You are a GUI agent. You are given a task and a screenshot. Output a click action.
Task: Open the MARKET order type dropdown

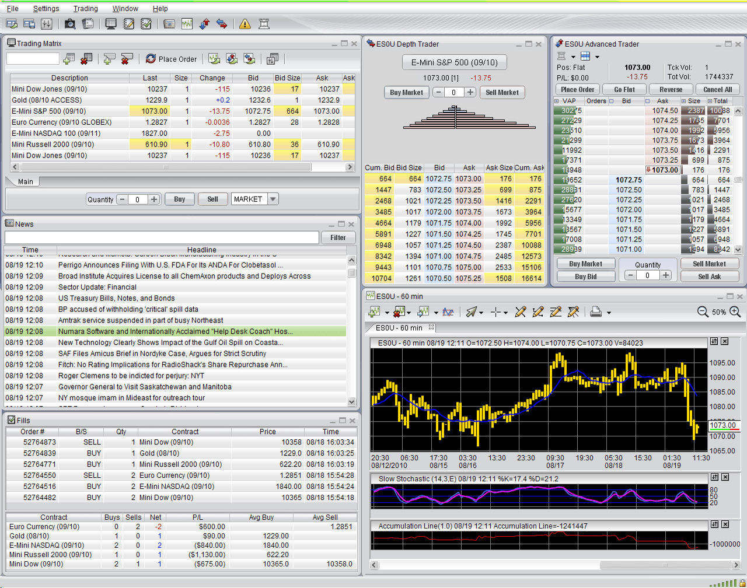(x=273, y=199)
